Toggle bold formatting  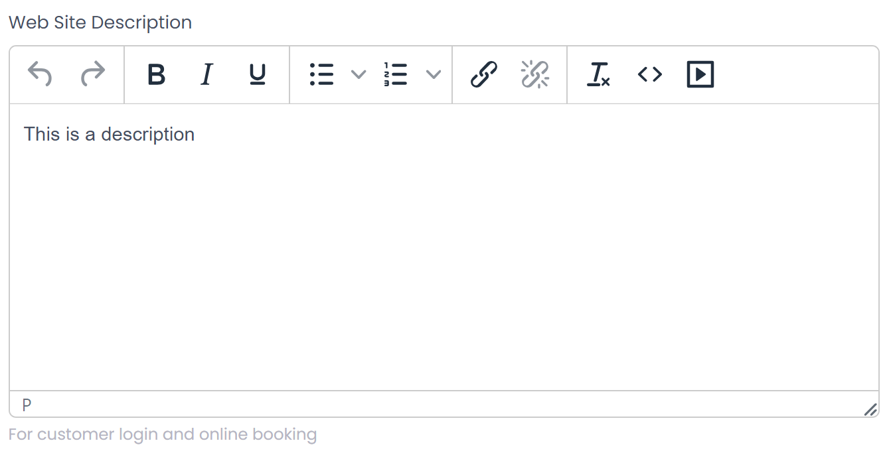[x=156, y=74]
